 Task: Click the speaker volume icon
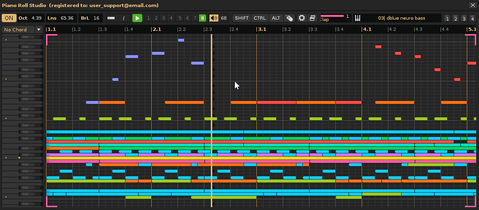pyautogui.click(x=214, y=18)
